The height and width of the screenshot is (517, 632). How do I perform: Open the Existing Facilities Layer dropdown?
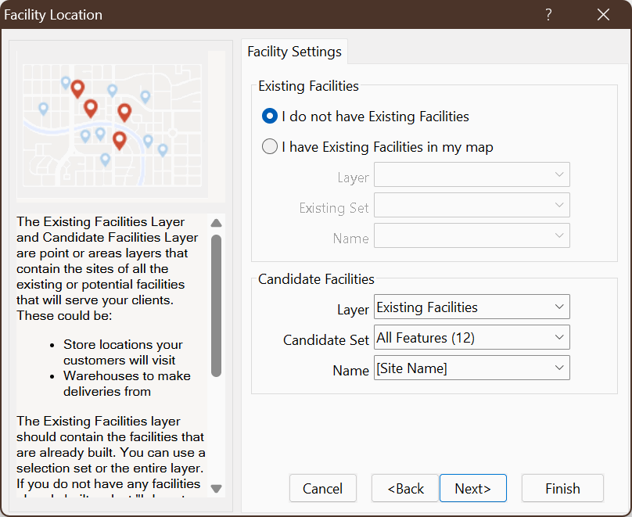(x=472, y=174)
